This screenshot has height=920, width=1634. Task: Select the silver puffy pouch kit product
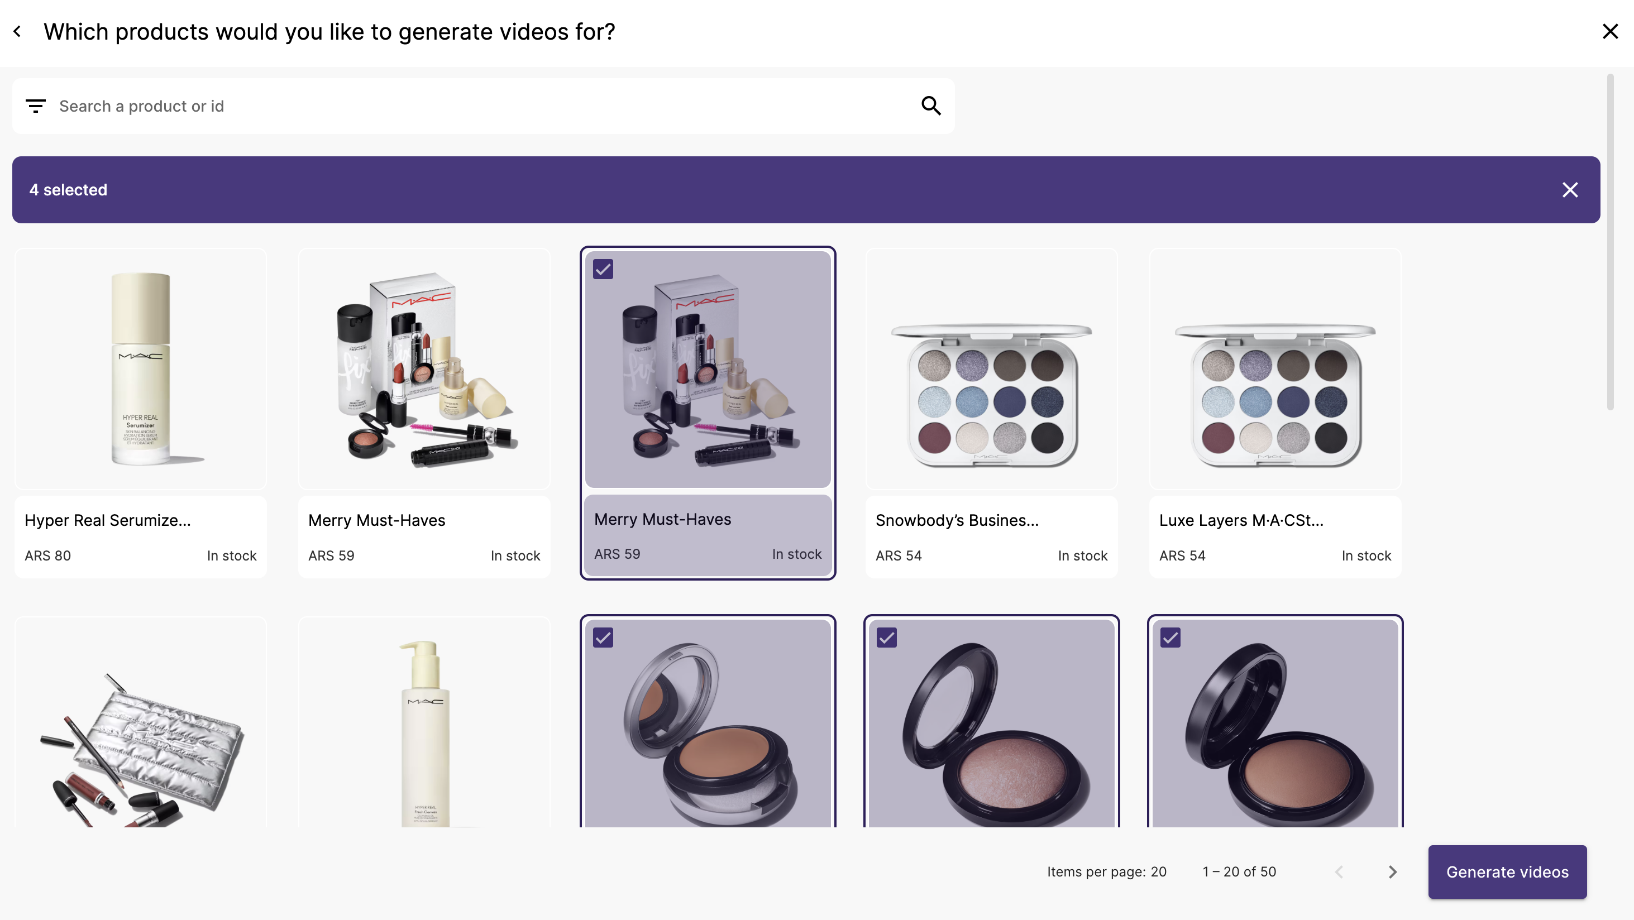click(x=140, y=722)
